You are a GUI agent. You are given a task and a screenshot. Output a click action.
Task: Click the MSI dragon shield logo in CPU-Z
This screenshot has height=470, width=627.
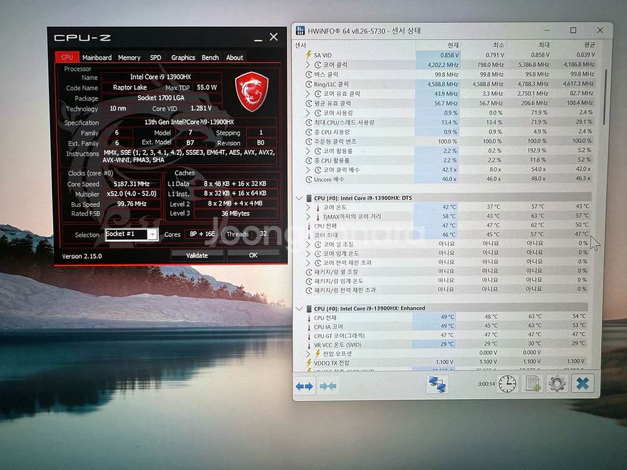pos(252,91)
